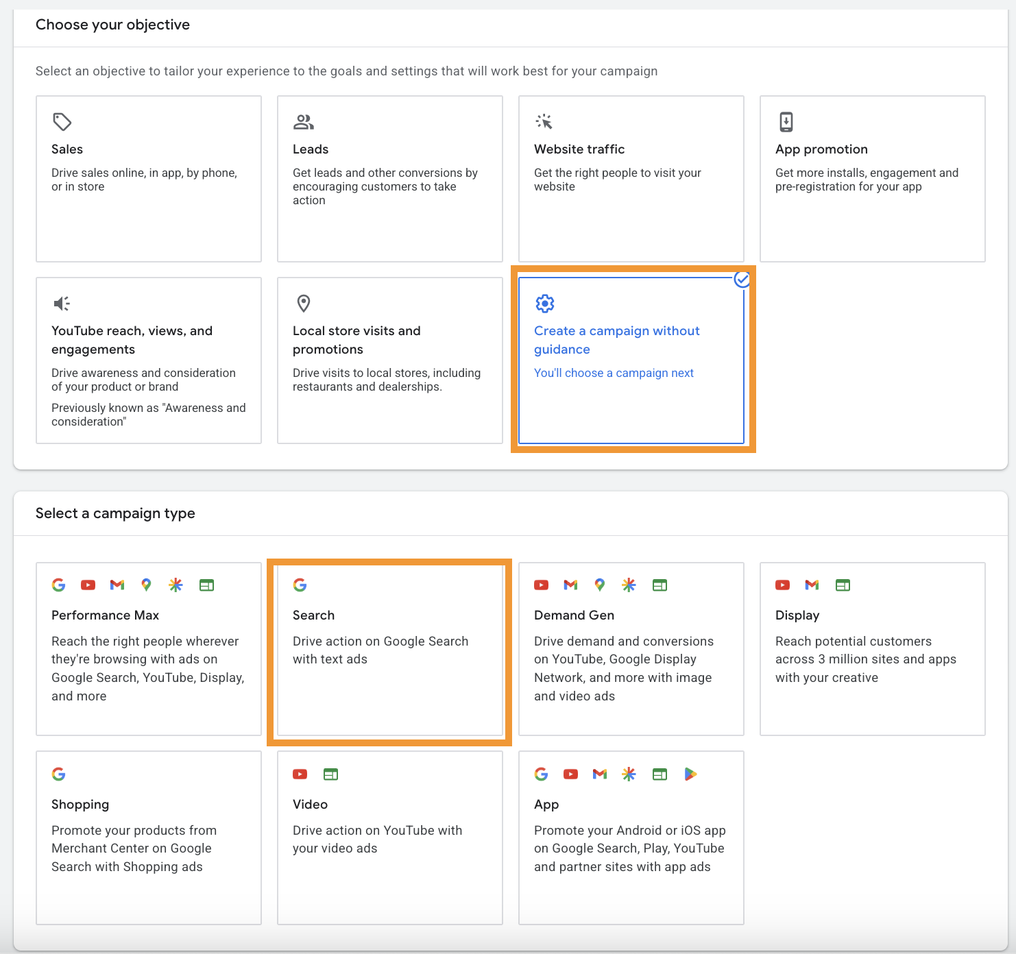Select the Website traffic objective title

coord(579,149)
